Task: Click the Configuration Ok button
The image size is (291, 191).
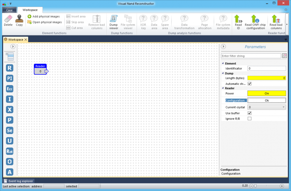Action: (x=267, y=100)
